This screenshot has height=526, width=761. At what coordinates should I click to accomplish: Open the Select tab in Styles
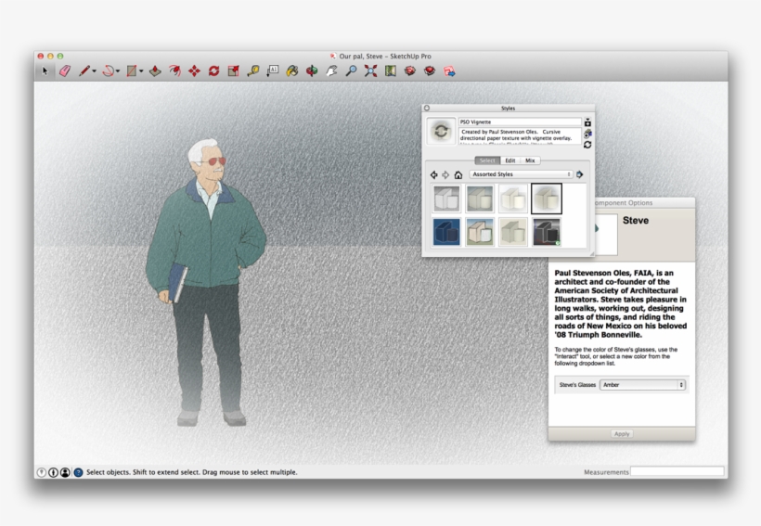tap(487, 160)
